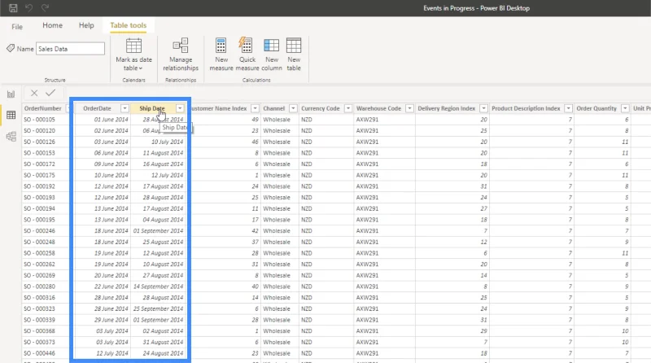Open the File menu
The width and height of the screenshot is (651, 363).
point(17,27)
